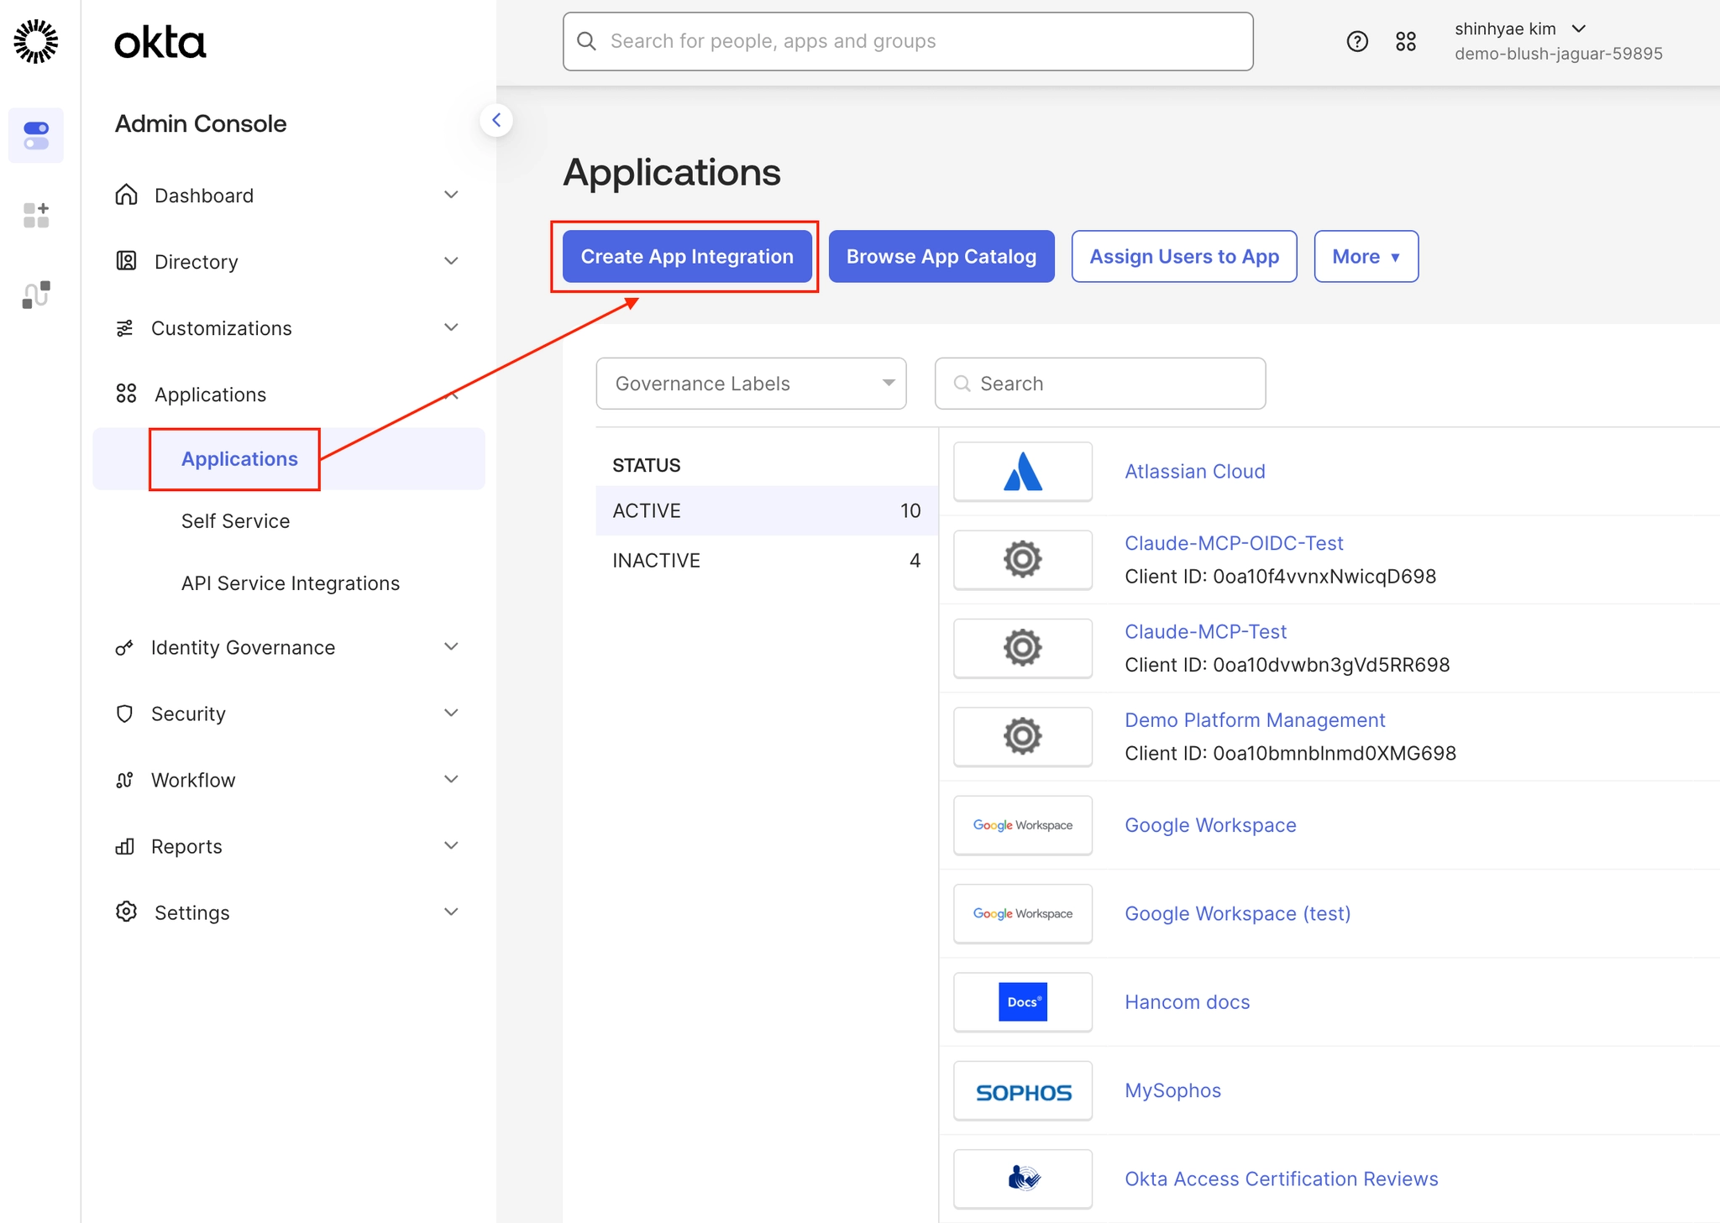Open the Claude-MCP-OIDC-Test app link
Viewport: 1720px width, 1223px height.
point(1233,543)
